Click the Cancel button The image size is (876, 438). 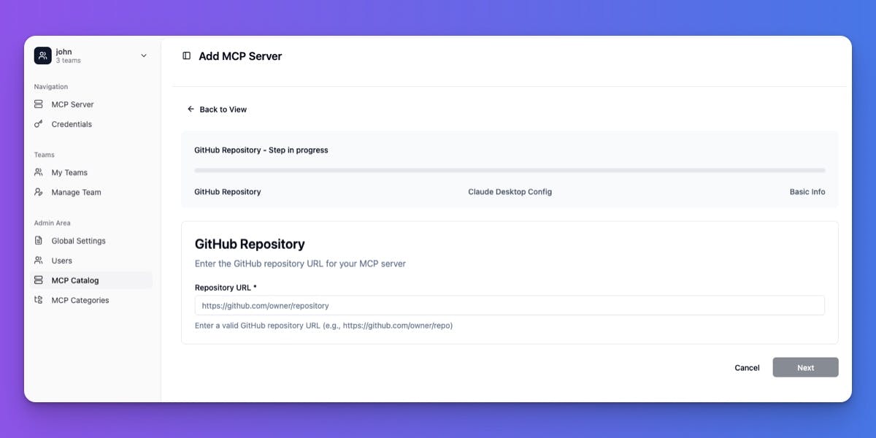(x=746, y=367)
